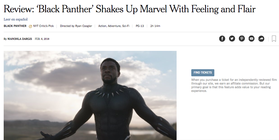
Task: Click the PG-13 rating label
Action: tap(140, 26)
